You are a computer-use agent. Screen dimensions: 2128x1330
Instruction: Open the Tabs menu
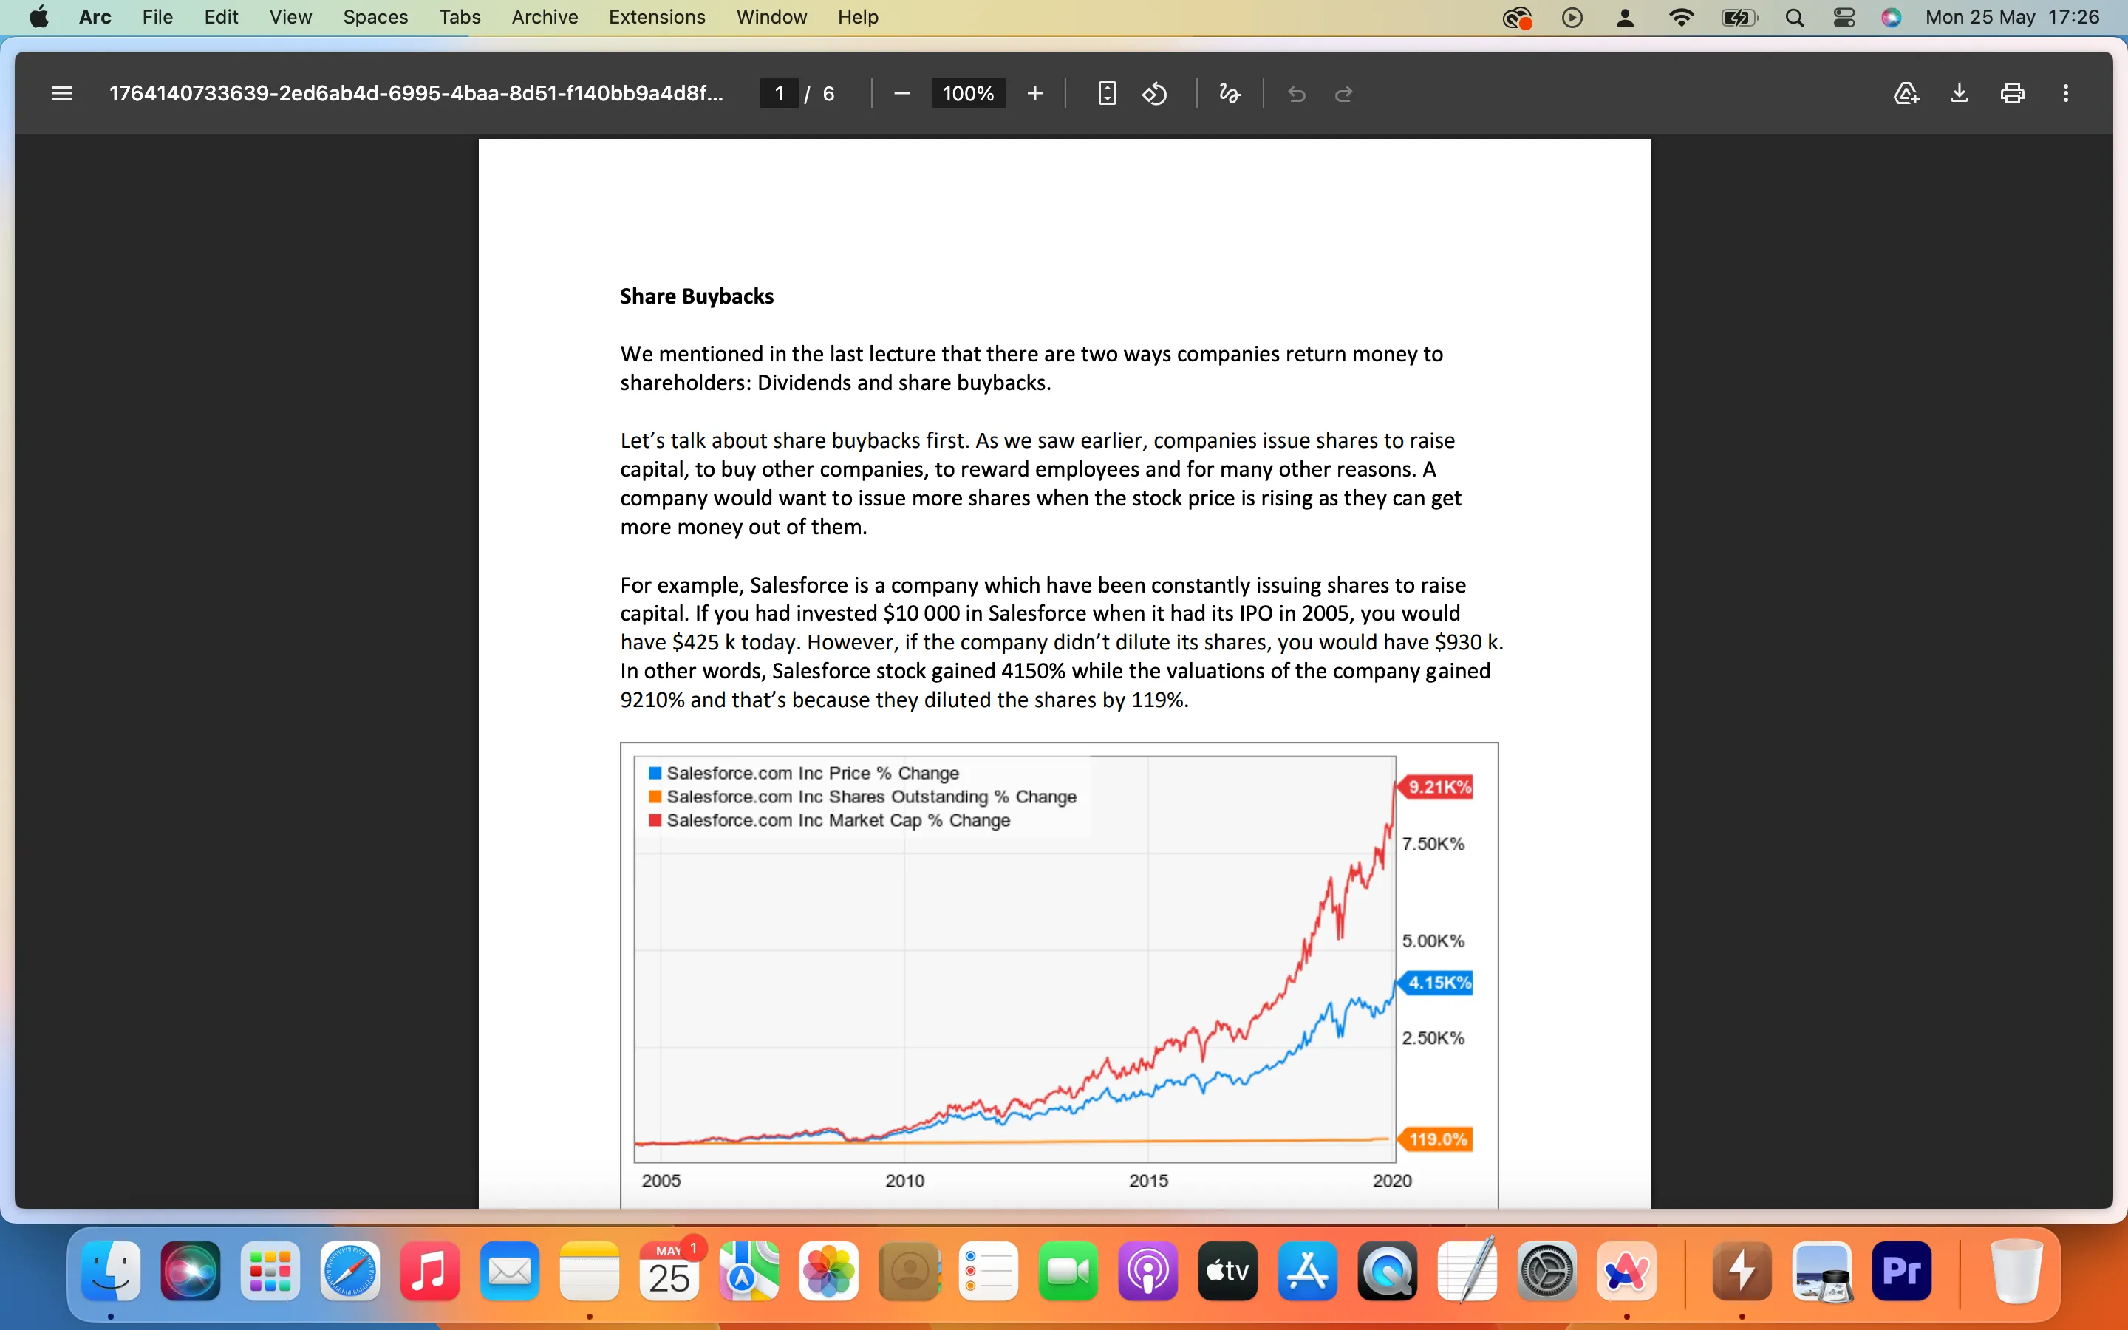click(x=460, y=17)
